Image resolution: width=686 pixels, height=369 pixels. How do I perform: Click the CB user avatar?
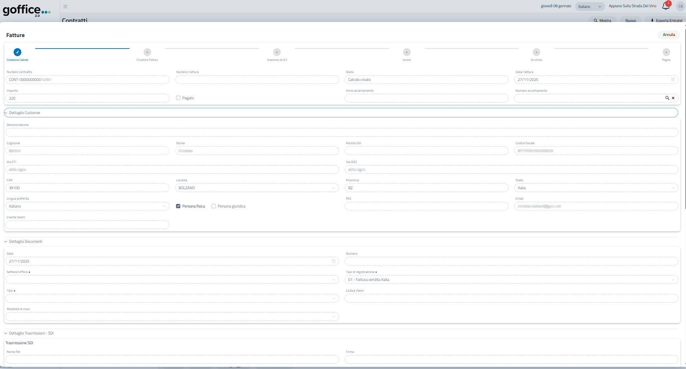click(x=680, y=6)
